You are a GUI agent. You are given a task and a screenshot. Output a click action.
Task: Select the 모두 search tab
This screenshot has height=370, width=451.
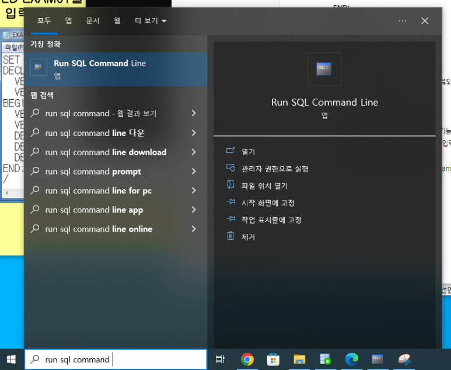(44, 20)
